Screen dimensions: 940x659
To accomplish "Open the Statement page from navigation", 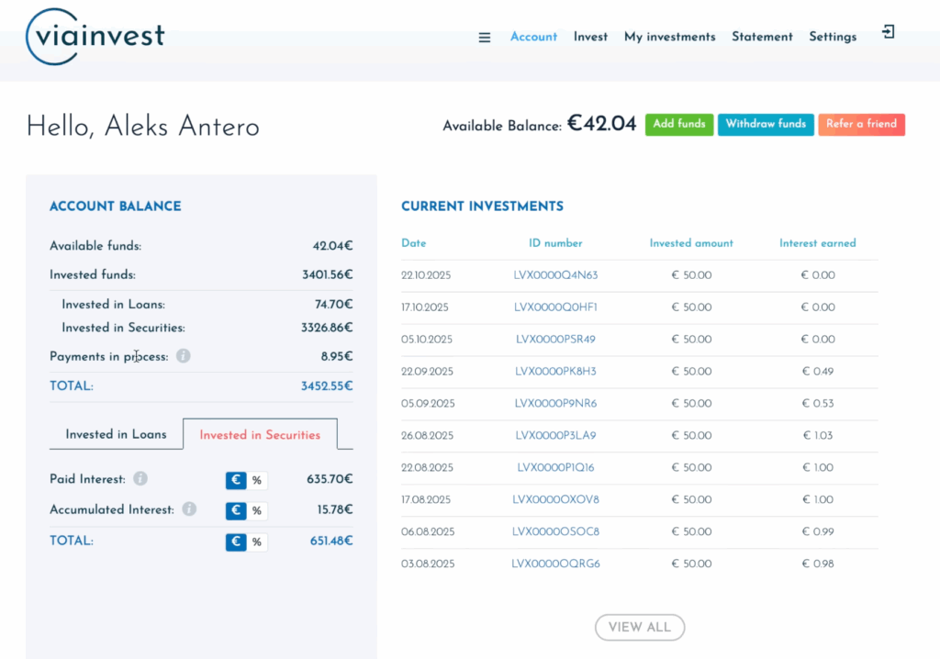I will pos(762,37).
